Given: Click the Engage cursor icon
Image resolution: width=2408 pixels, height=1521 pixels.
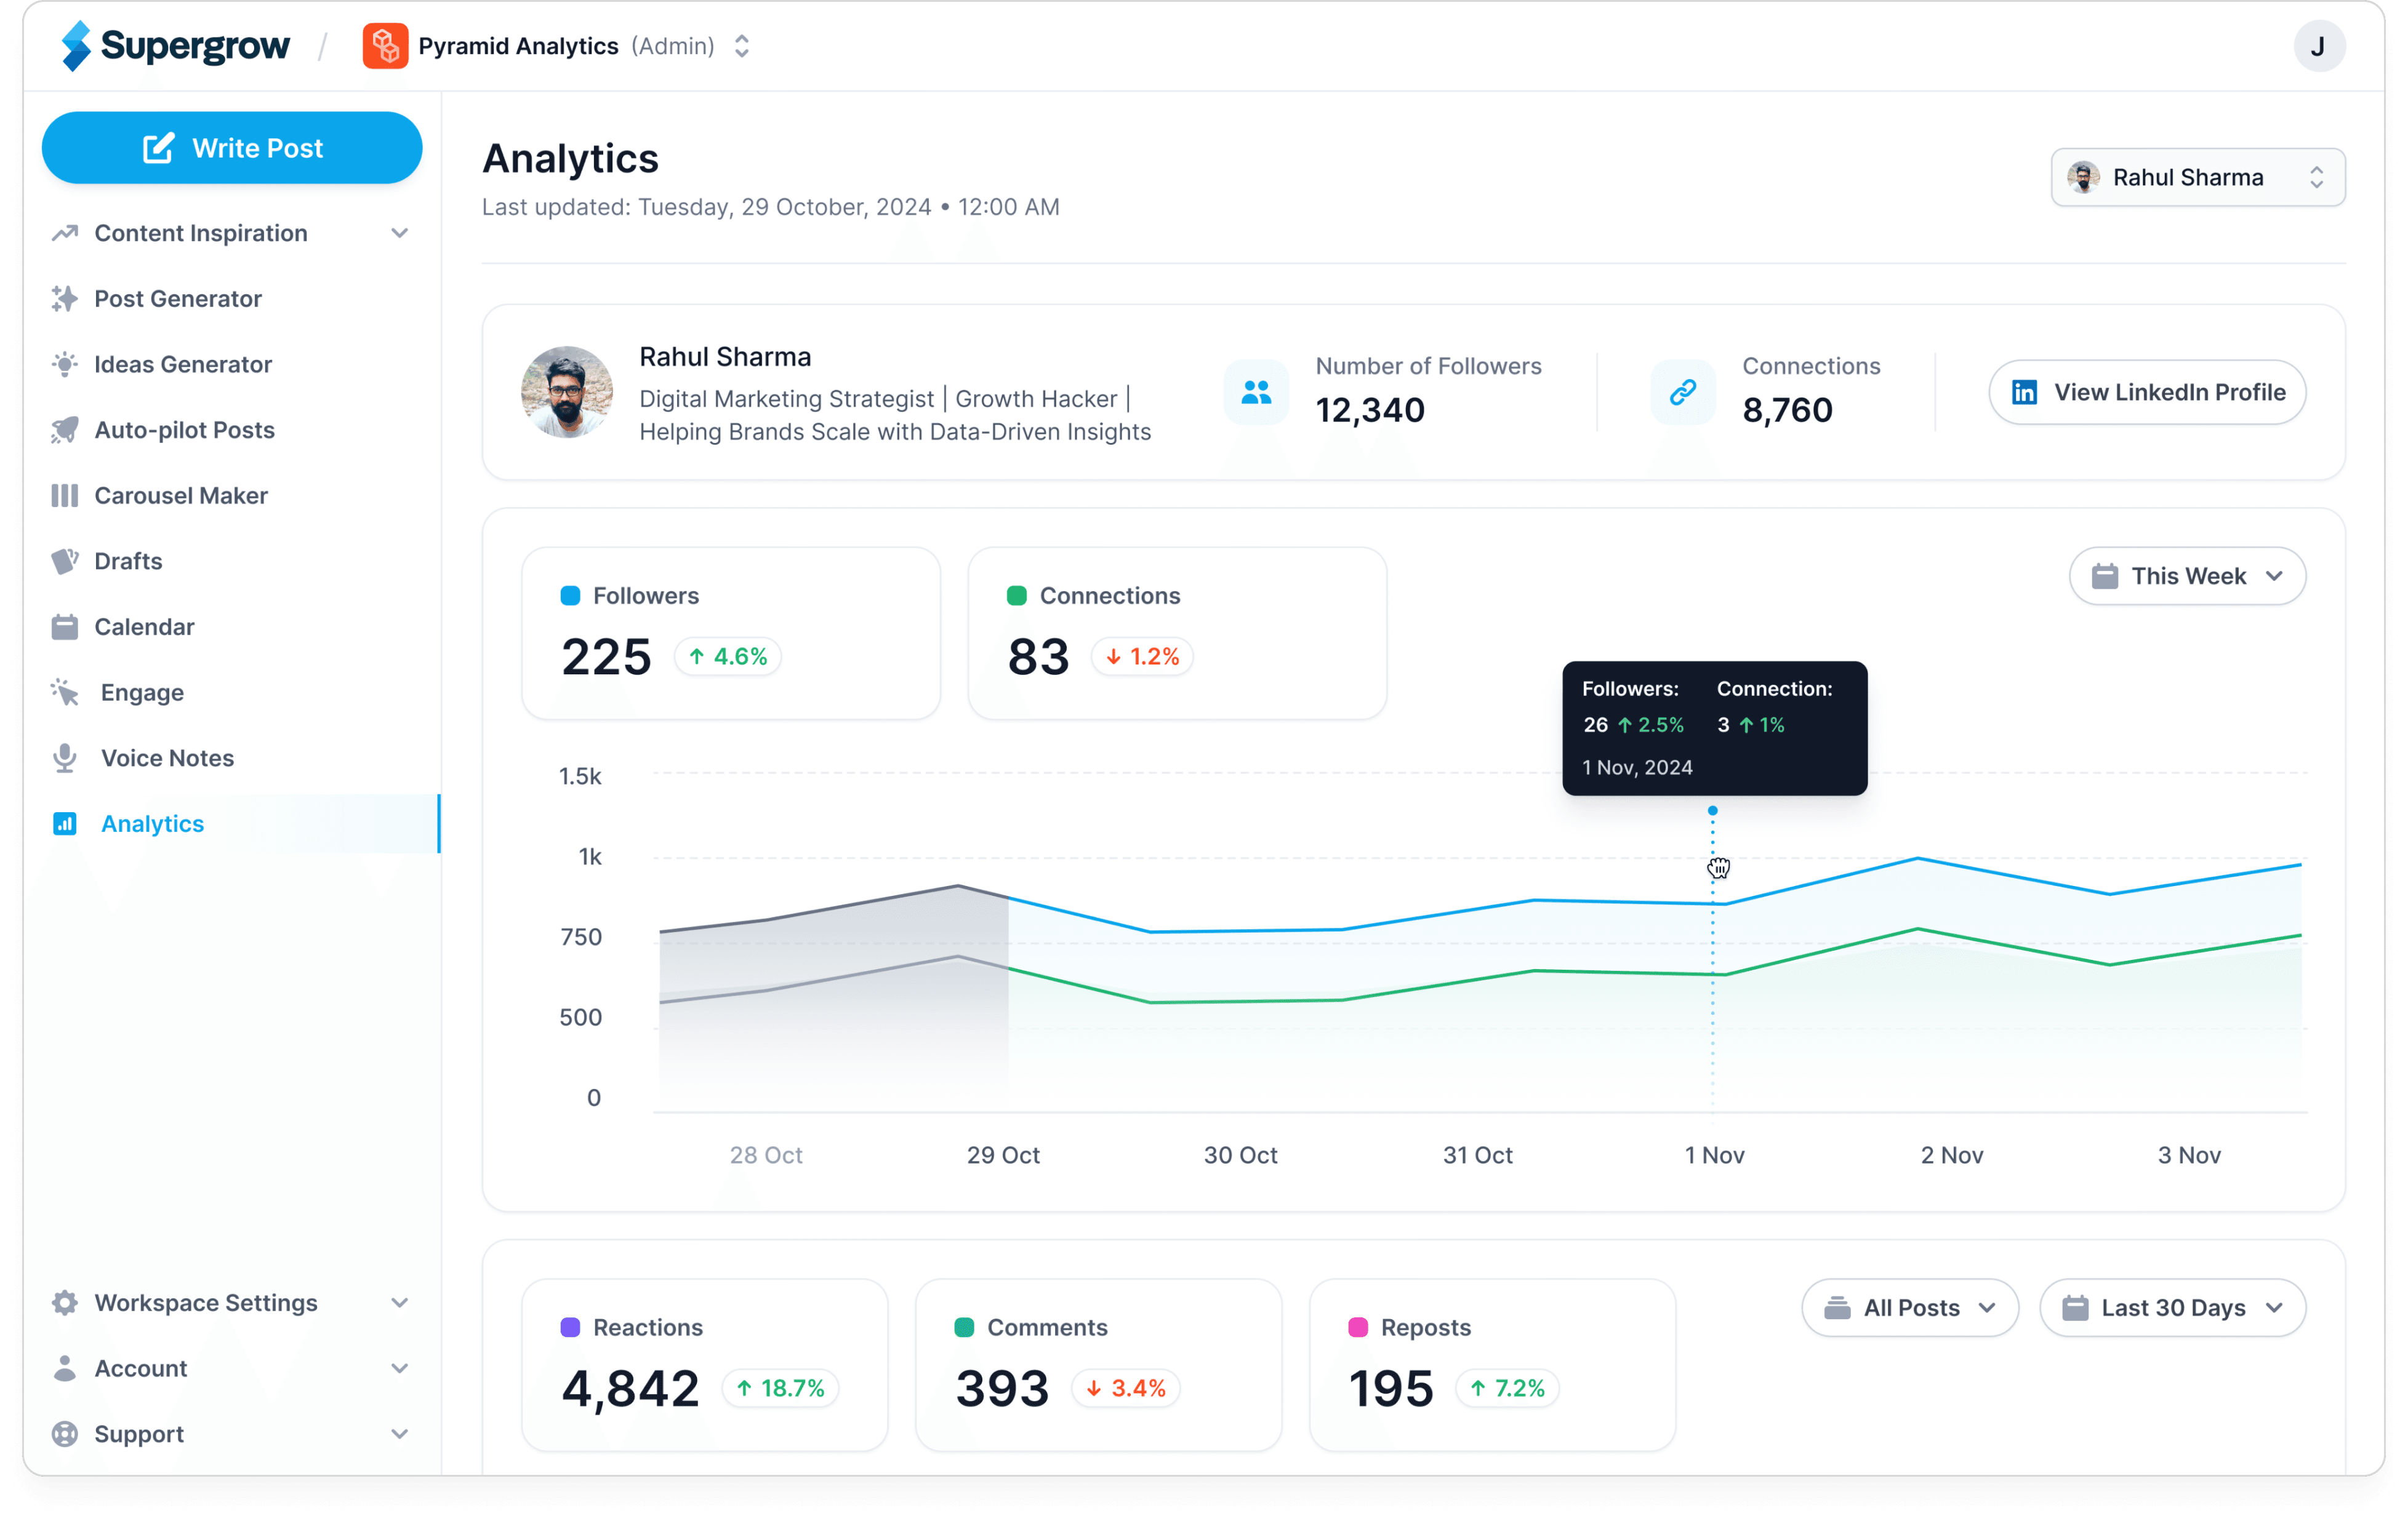Looking at the screenshot, I should [x=65, y=693].
